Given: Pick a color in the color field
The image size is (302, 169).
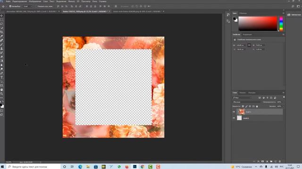Looking at the screenshot, I should pyautogui.click(x=258, y=23).
